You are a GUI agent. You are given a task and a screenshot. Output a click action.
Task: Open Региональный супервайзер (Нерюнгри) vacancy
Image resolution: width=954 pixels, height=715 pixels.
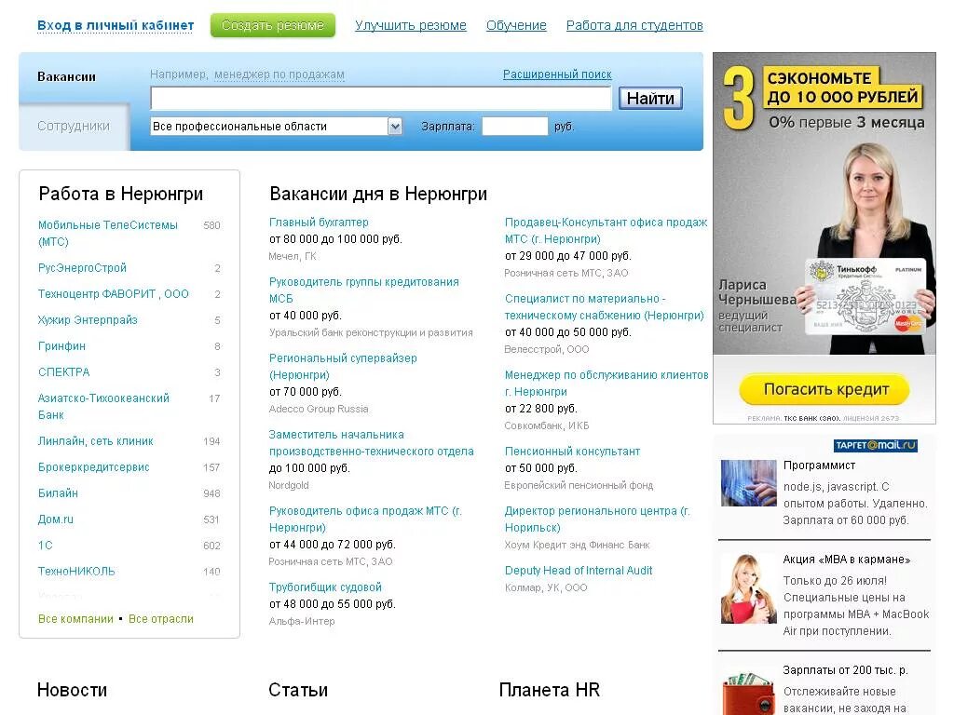point(343,367)
